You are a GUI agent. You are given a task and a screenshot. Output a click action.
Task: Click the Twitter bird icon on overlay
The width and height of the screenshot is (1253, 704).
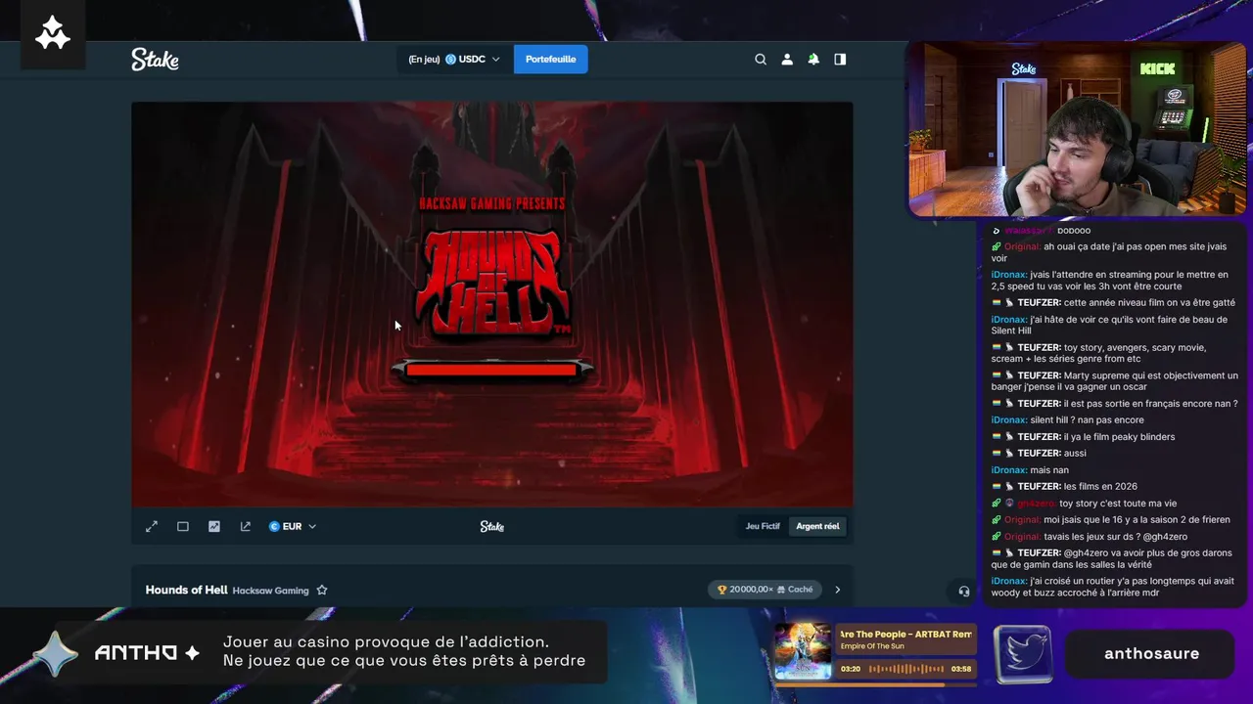click(1023, 654)
